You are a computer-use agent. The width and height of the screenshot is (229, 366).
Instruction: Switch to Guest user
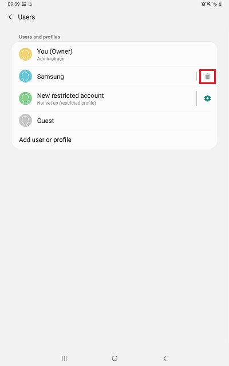(x=114, y=121)
